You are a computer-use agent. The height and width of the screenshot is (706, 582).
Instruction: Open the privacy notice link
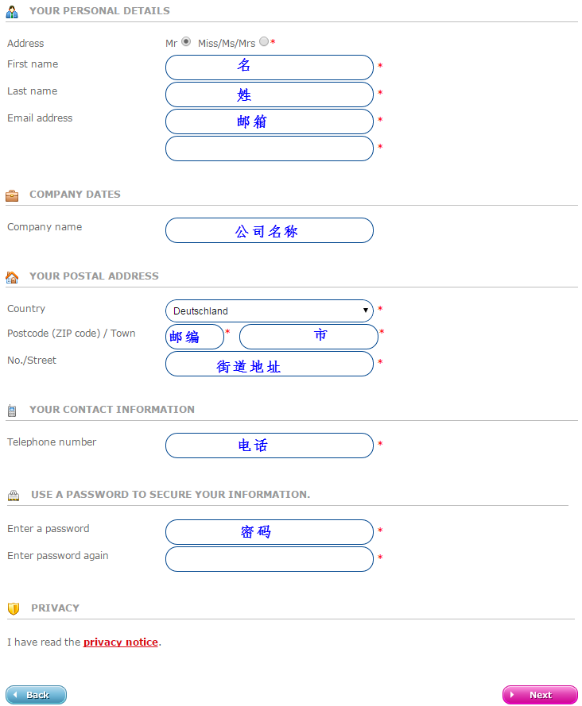coord(121,642)
